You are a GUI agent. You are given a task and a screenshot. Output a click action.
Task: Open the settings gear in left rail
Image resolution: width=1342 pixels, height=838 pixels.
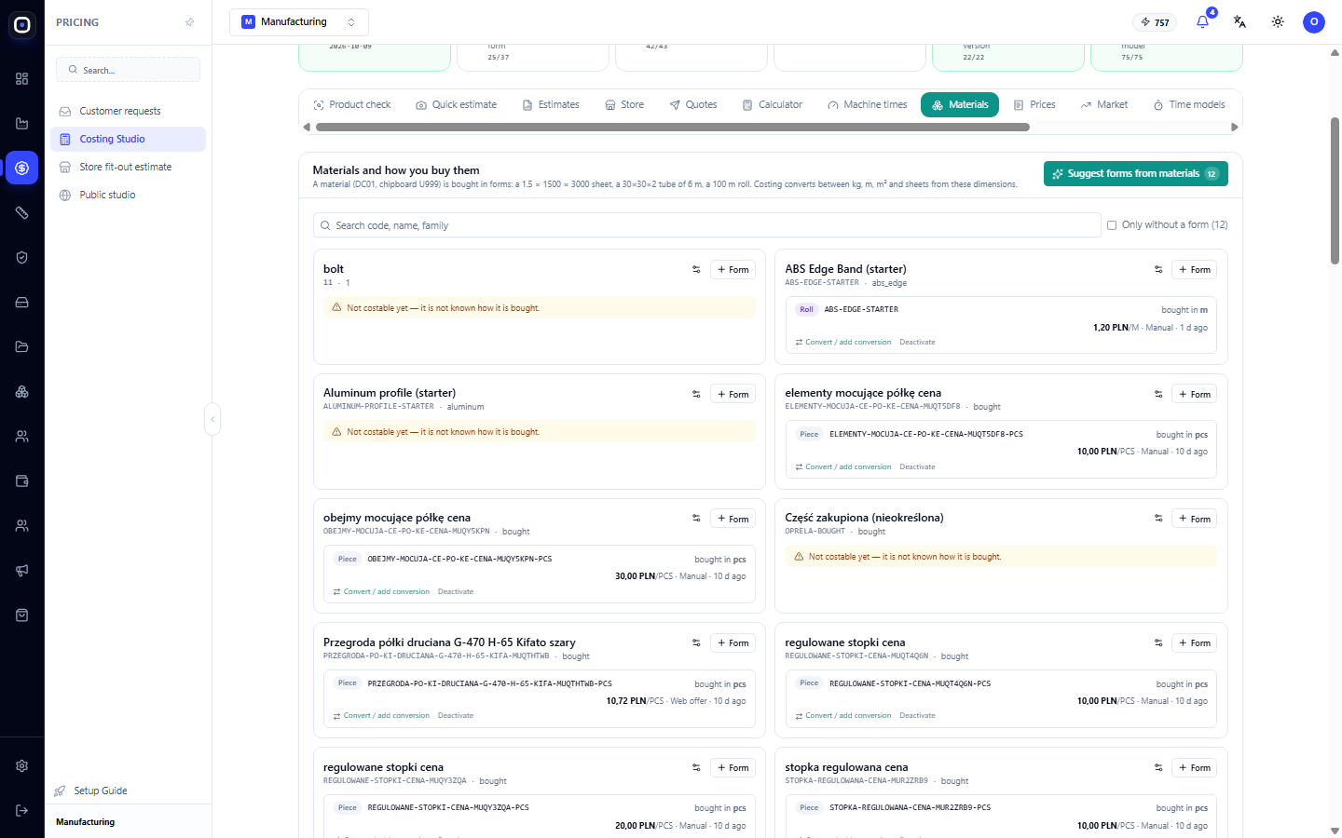point(22,766)
